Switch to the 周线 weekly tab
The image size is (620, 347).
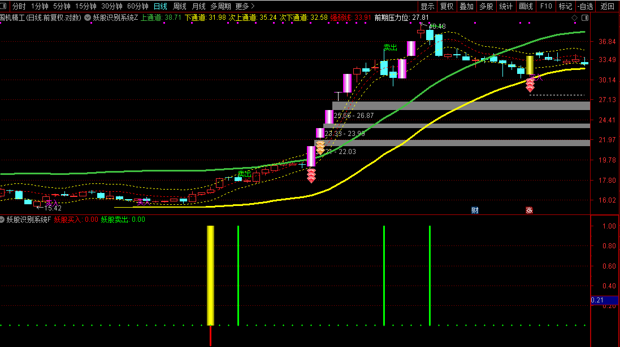(180, 6)
